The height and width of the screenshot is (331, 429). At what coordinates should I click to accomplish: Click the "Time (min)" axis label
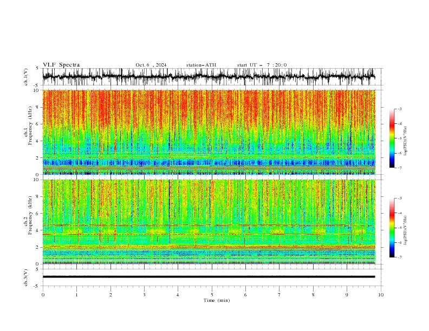(217, 300)
